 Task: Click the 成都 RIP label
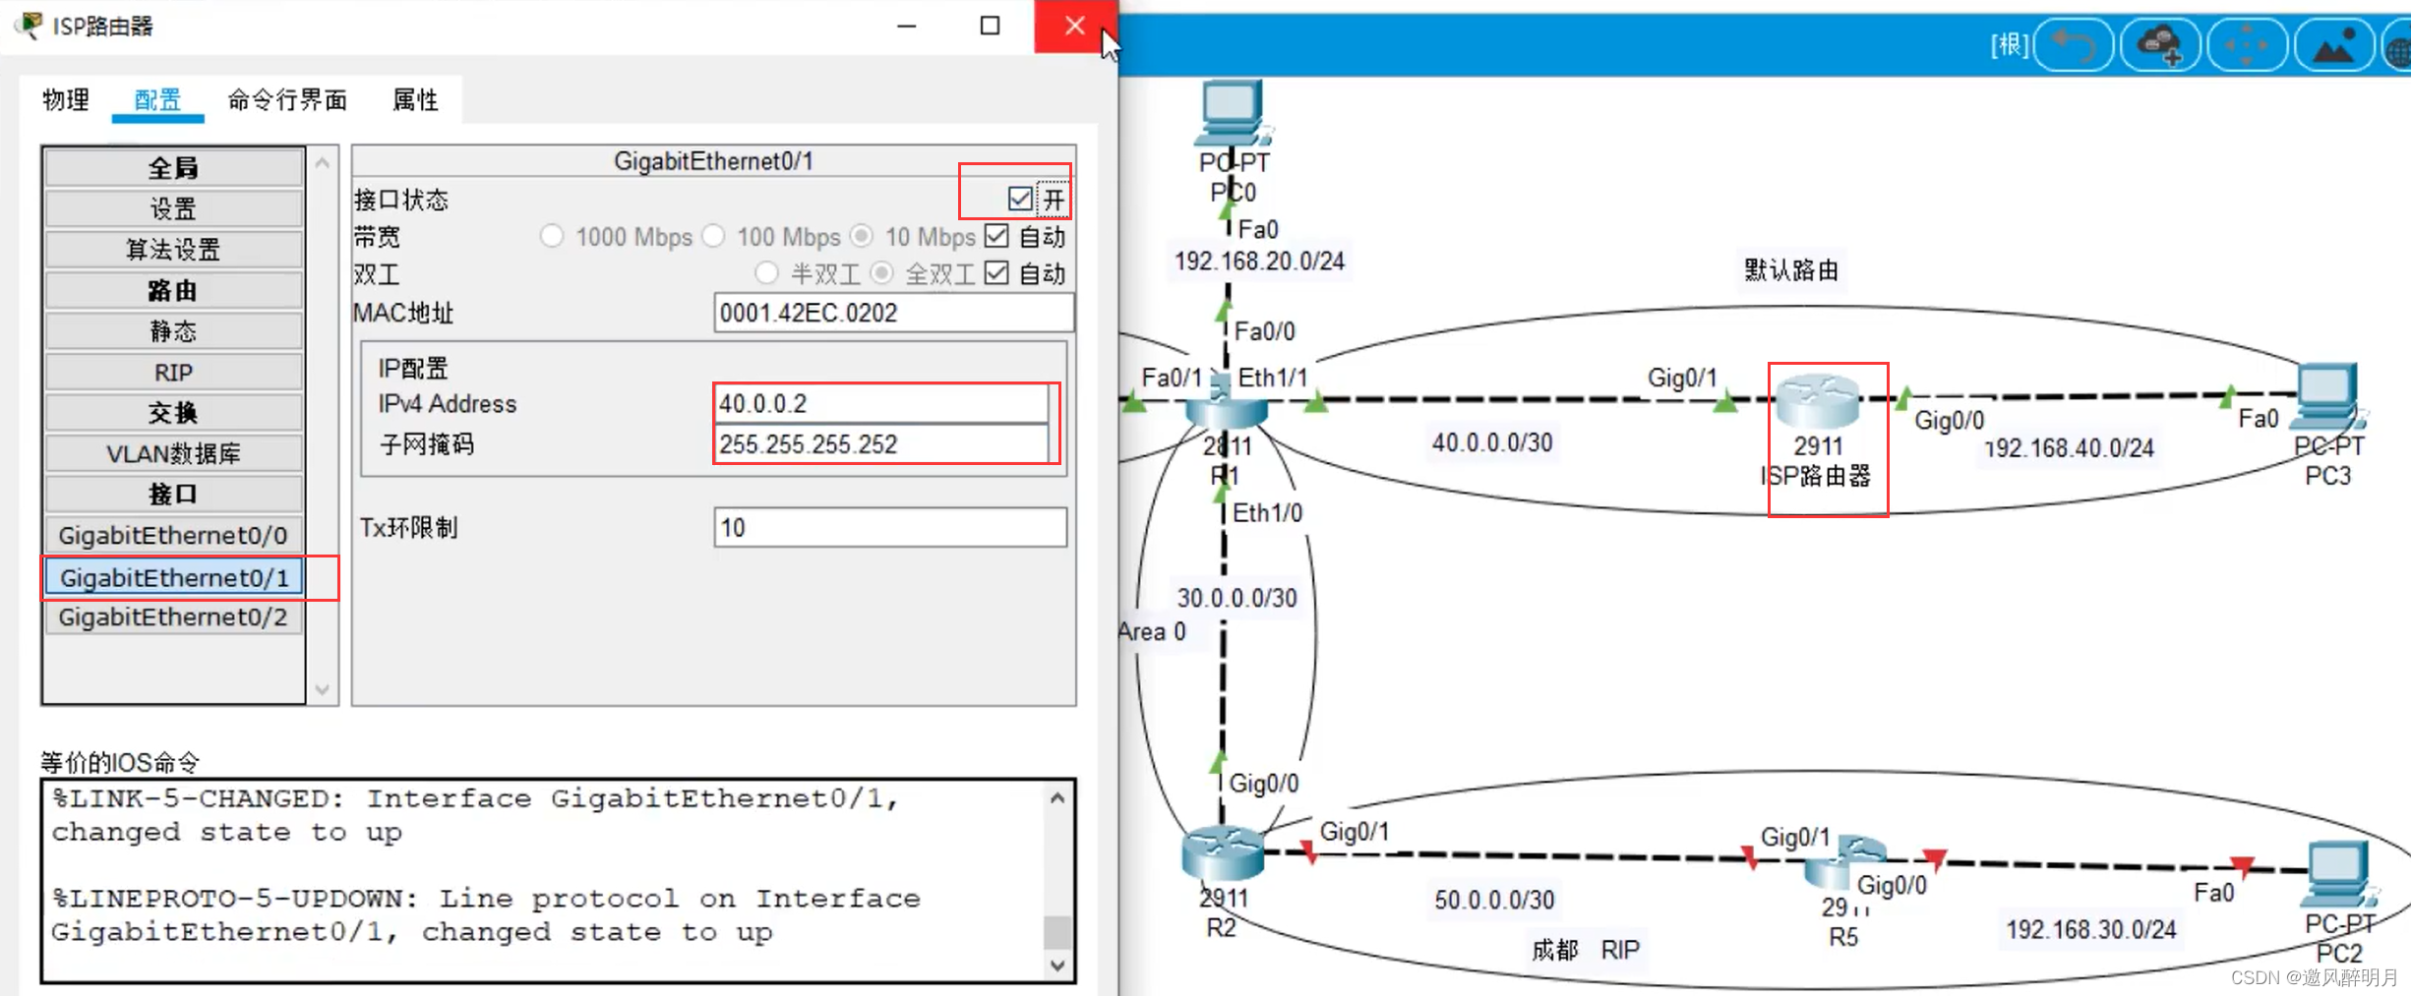coord(1586,950)
